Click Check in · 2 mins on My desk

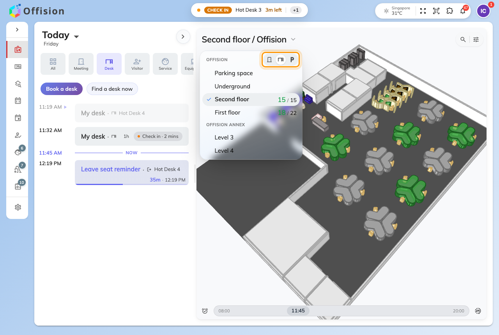pyautogui.click(x=158, y=136)
